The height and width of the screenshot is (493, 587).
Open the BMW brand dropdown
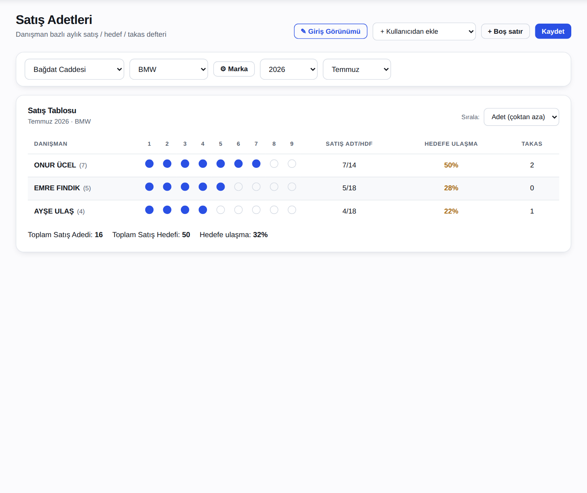169,69
